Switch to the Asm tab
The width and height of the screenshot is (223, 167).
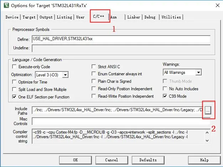[114, 17]
